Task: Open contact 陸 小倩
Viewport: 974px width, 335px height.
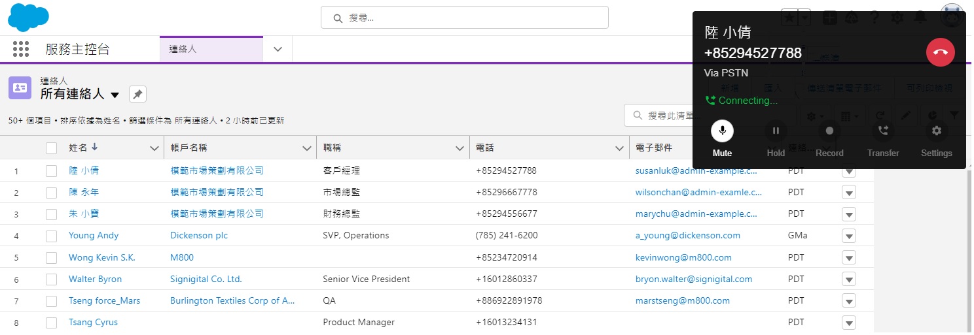Action: (84, 170)
